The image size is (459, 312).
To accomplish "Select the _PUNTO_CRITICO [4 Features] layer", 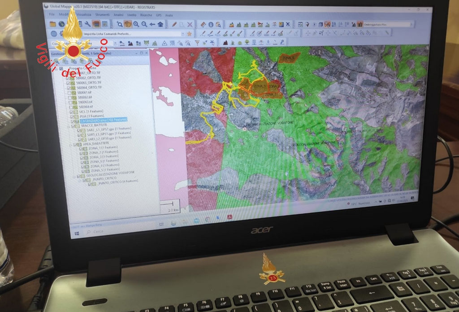I will [118, 183].
